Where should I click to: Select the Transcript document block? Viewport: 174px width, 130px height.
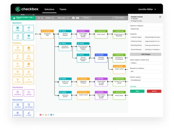coord(17,113)
